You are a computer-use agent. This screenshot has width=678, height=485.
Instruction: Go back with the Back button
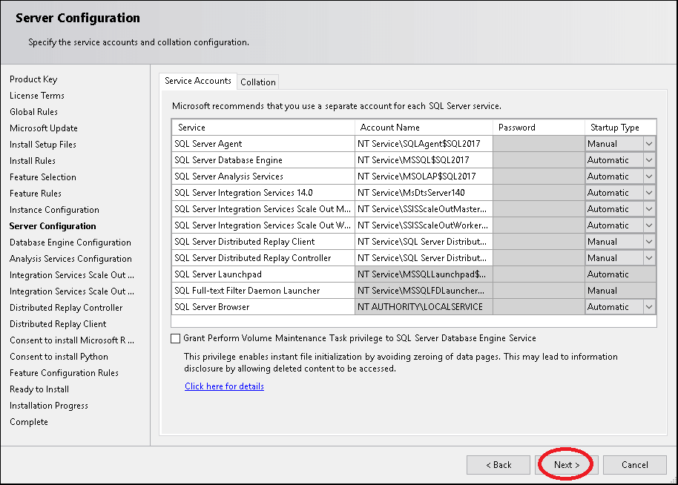(498, 465)
